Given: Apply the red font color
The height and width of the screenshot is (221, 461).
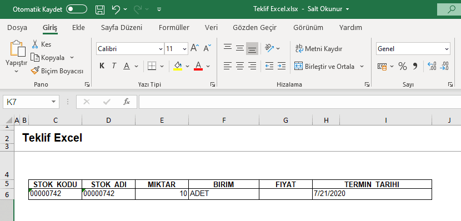Looking at the screenshot, I should [198, 66].
